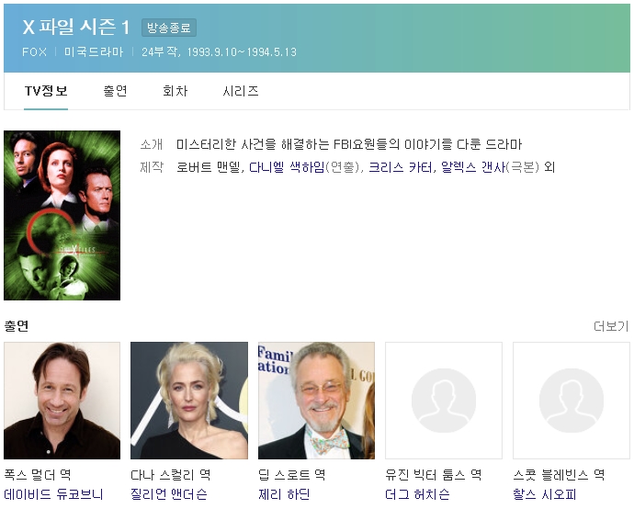The width and height of the screenshot is (634, 509).
Task: Open 질리언 앤더슨 name link
Action: click(x=169, y=495)
